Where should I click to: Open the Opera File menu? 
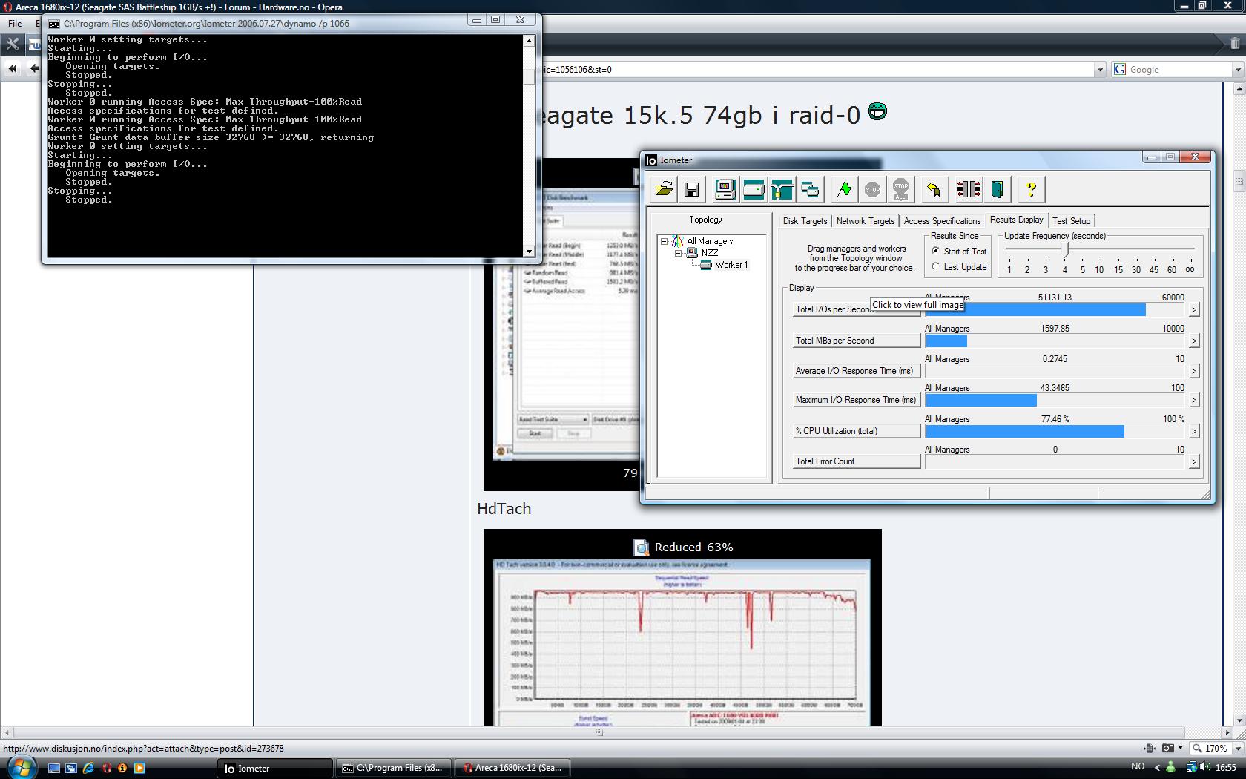[15, 24]
